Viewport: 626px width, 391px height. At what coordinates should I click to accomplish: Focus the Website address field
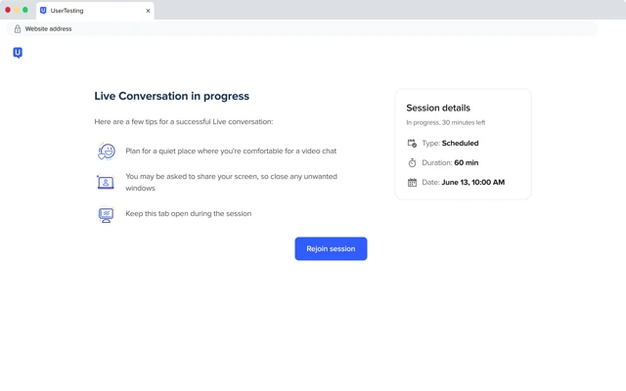(x=302, y=28)
